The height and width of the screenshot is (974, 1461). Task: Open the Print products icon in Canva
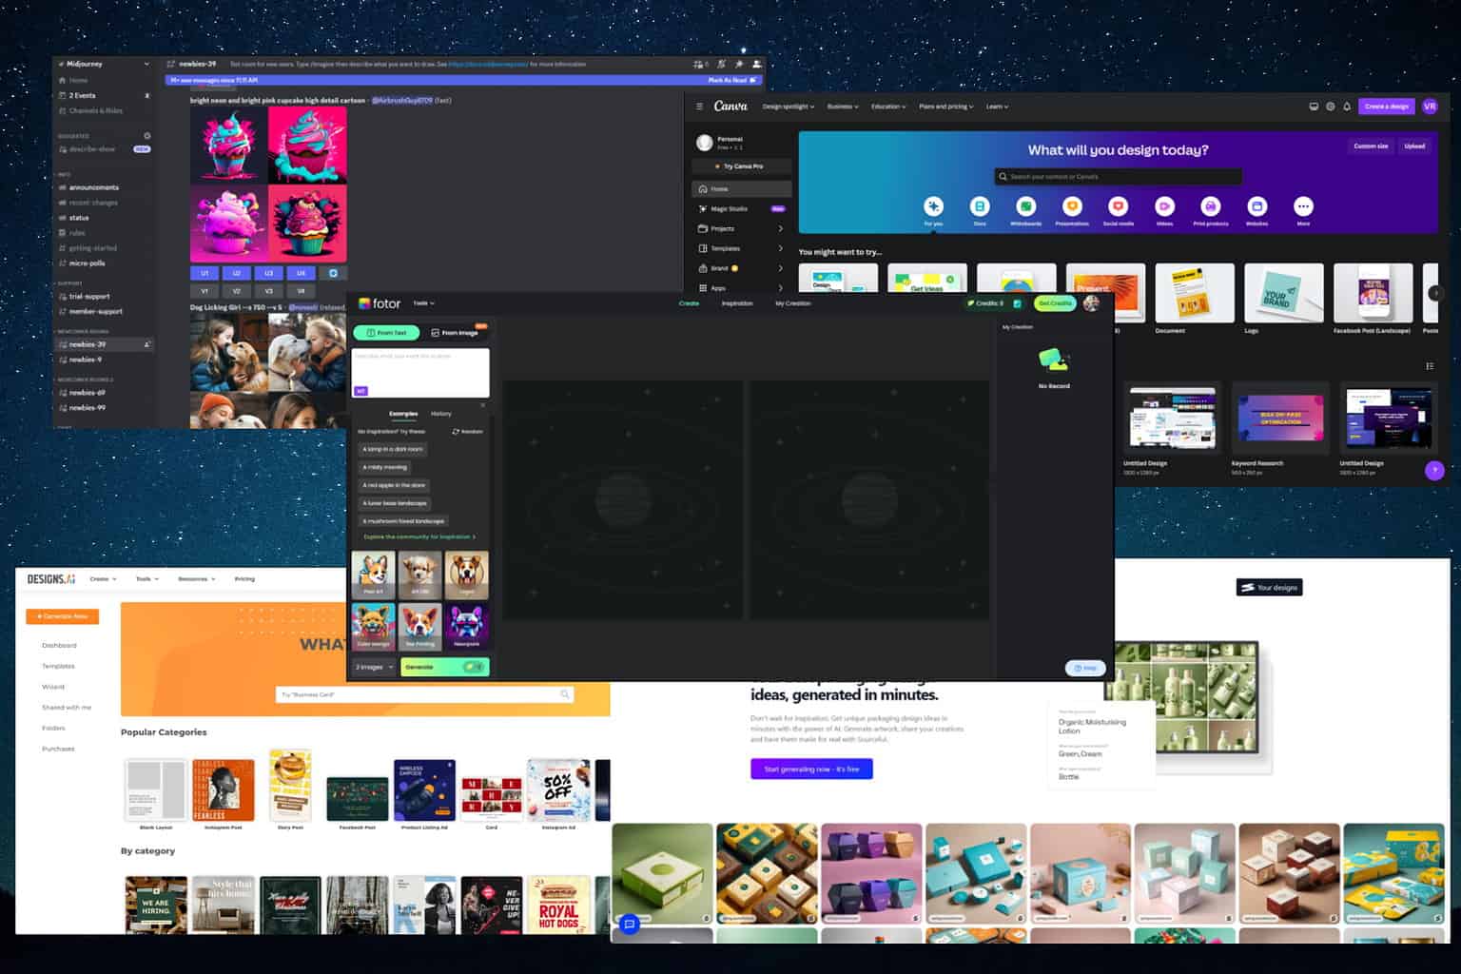click(x=1211, y=206)
